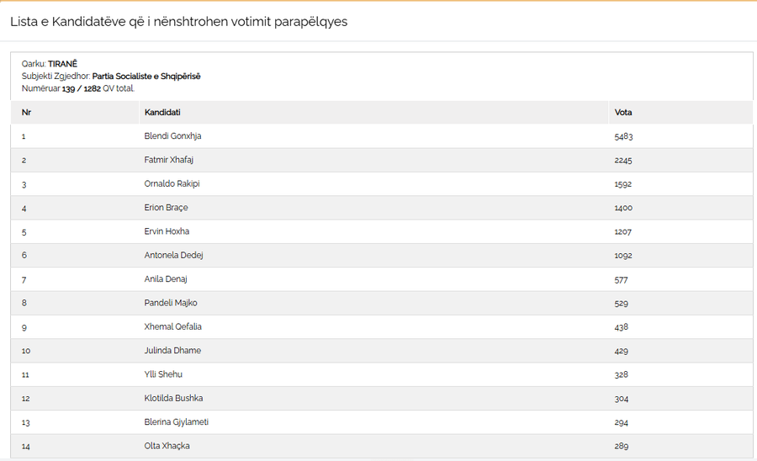Click Ornaldo Rakipi's name

click(172, 184)
